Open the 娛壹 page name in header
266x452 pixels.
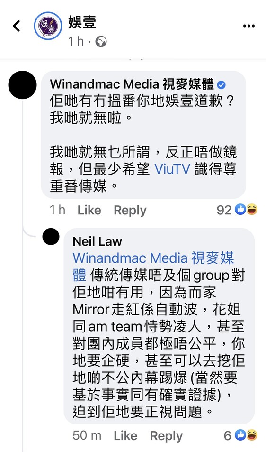point(82,22)
